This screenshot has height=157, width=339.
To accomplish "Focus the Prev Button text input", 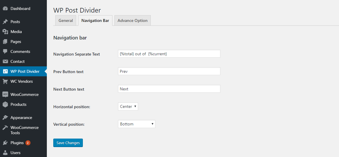I will (x=169, y=71).
